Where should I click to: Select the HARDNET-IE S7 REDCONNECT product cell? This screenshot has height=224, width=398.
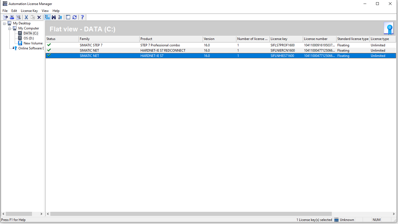[163, 51]
